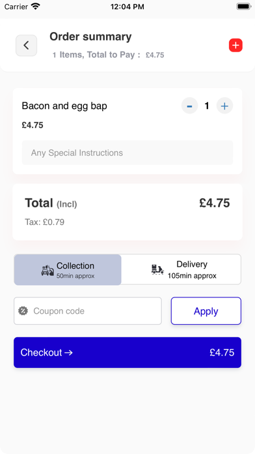
Task: Click the Any Special Instructions field
Action: pos(127,153)
